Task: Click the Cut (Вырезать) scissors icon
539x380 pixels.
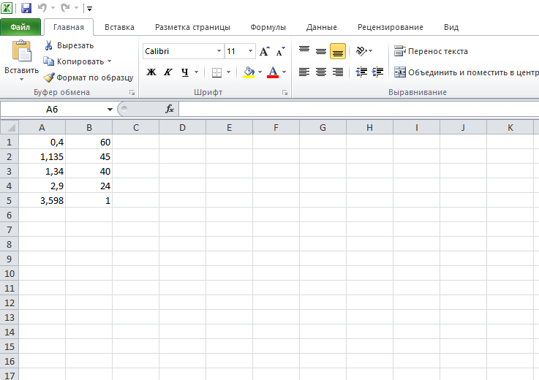Action: click(49, 45)
